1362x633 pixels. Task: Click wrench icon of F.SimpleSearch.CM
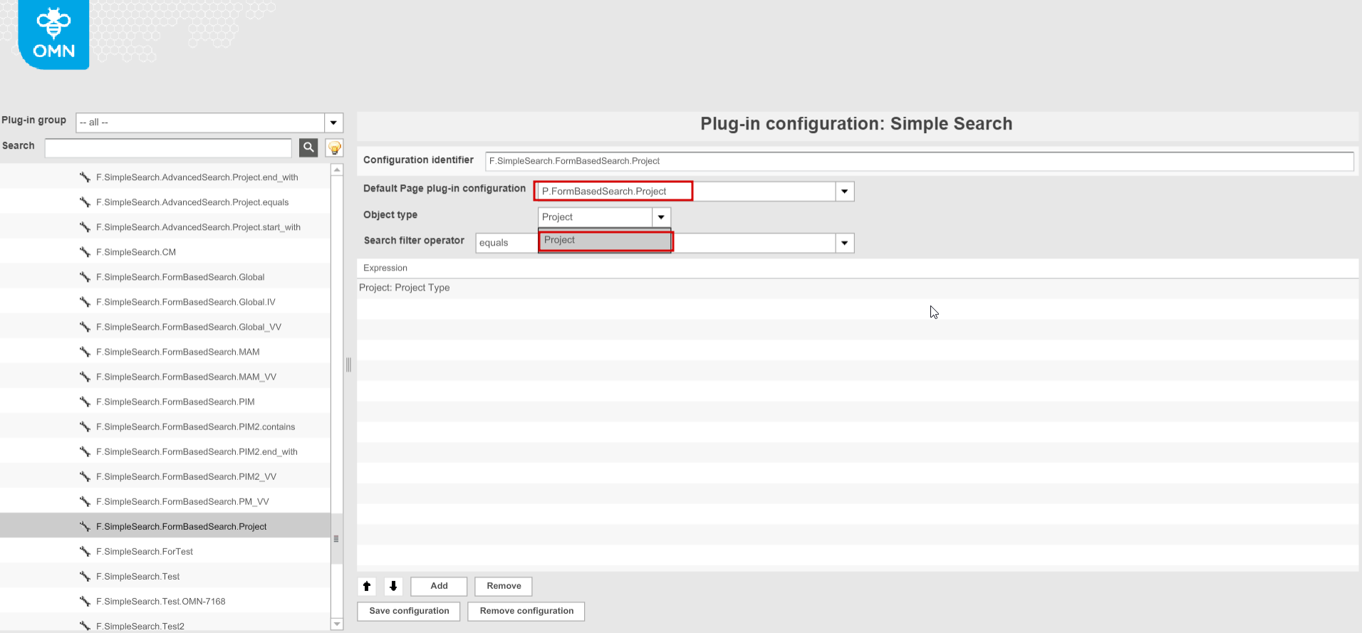[85, 252]
